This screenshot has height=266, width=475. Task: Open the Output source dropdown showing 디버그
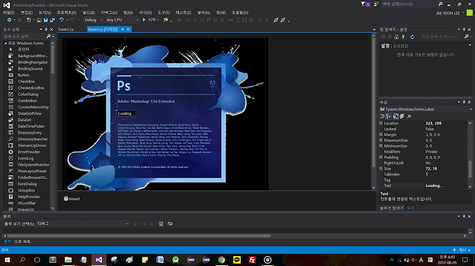click(82, 224)
